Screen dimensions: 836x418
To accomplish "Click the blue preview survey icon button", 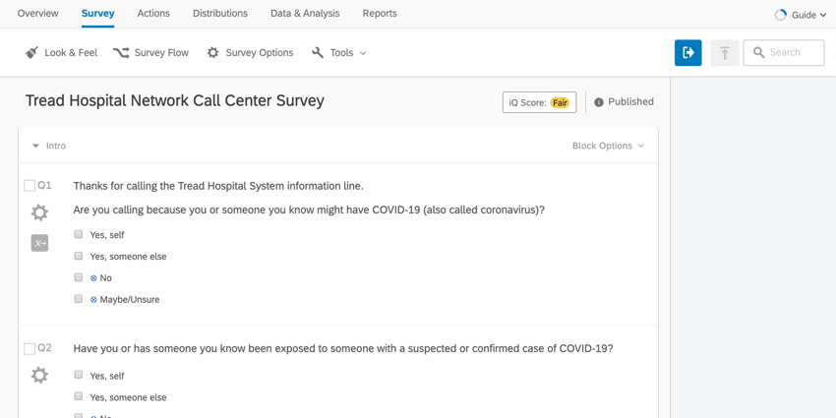I will click(x=687, y=53).
